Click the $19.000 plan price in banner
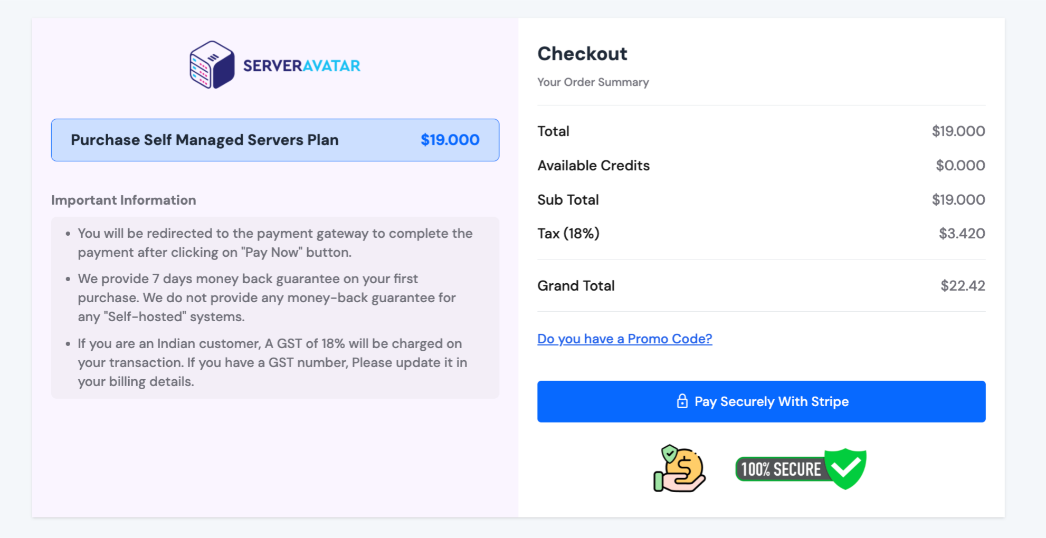 (450, 140)
